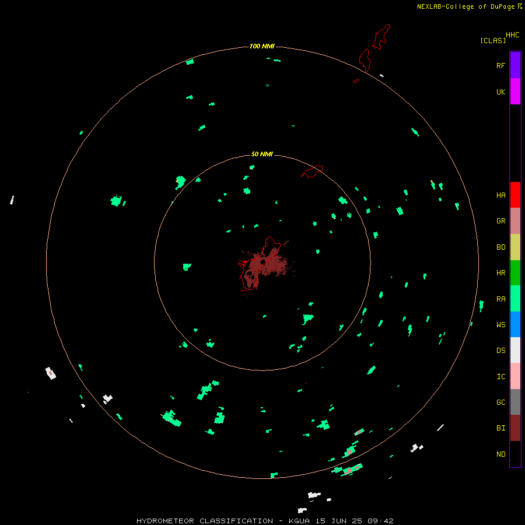The width and height of the screenshot is (525, 525).
Task: Click the 'HHC' product label
Action: click(512, 35)
